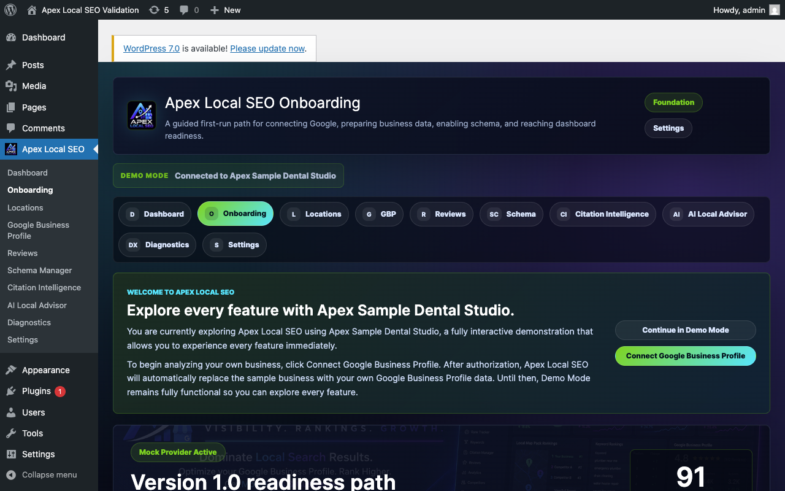Click the Settings sliders icon in the sidebar
785x491 pixels.
[x=11, y=454]
